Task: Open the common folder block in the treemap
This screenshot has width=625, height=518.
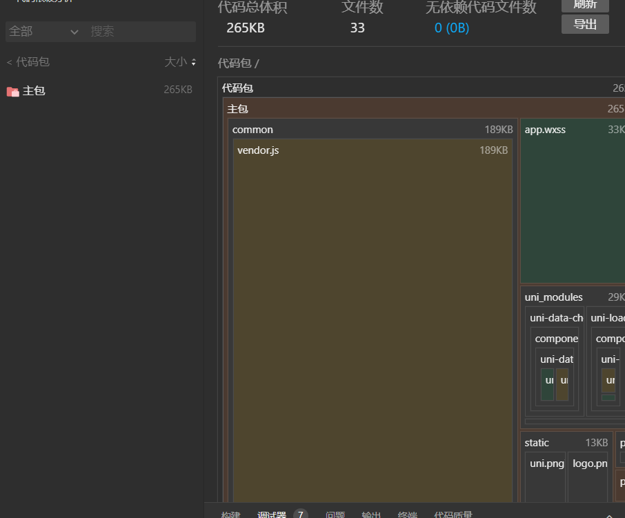Action: point(373,130)
